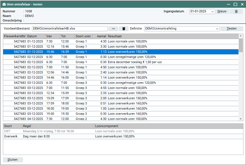Click the Aantal column header
Image resolution: width=246 pixels, height=165 pixels.
click(x=99, y=36)
